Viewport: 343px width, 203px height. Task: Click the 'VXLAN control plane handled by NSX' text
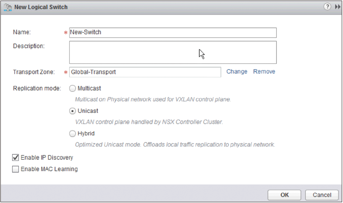pos(149,122)
